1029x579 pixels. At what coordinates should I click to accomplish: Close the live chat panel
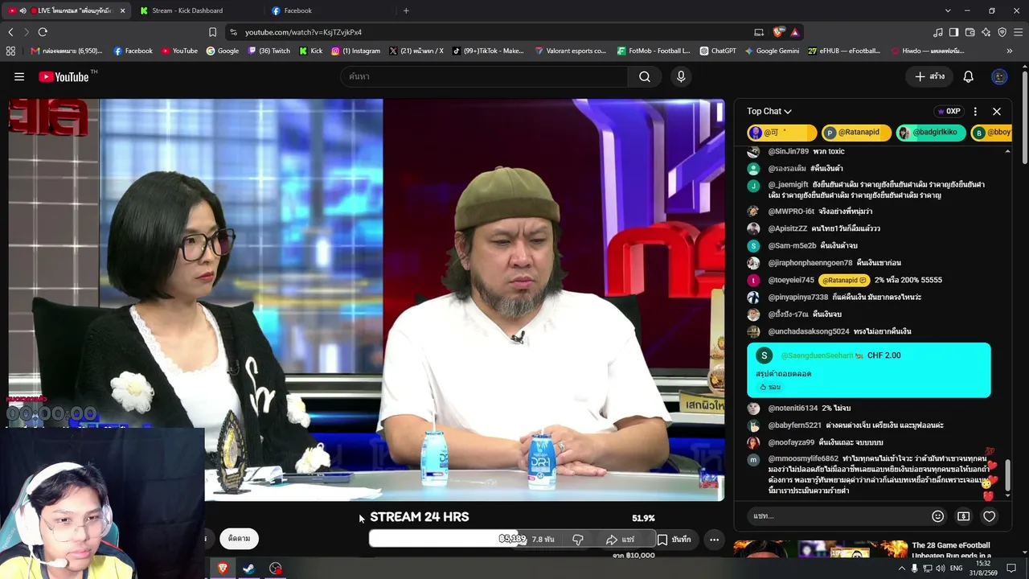coord(997,111)
